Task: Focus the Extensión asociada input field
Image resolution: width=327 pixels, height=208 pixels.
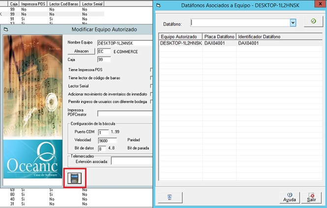Action: [131, 161]
